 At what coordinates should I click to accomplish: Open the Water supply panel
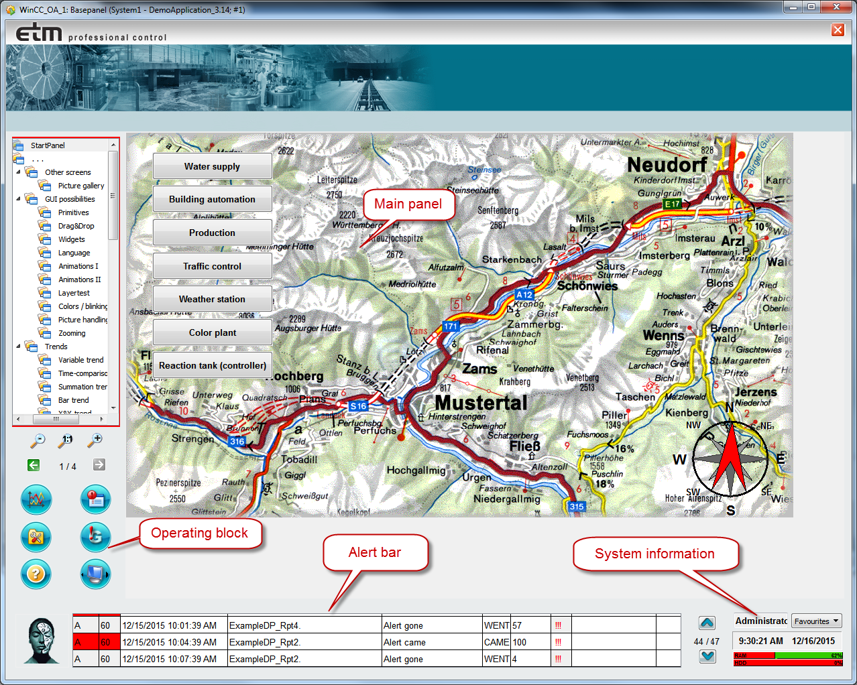[212, 166]
